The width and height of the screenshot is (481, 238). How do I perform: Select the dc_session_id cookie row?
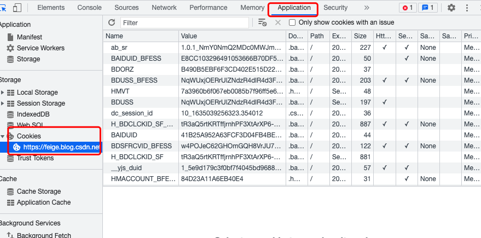click(x=292, y=113)
